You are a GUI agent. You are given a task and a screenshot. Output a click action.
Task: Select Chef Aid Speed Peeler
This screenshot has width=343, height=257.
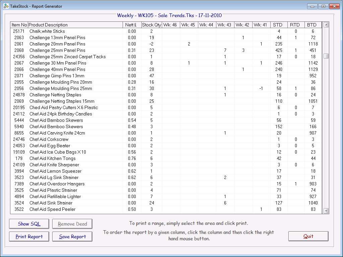tap(52, 209)
